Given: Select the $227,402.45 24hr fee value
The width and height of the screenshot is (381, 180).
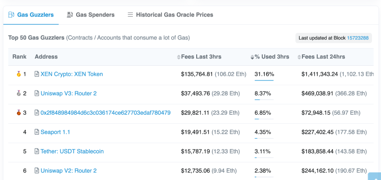Looking at the screenshot, I should click(x=318, y=132).
